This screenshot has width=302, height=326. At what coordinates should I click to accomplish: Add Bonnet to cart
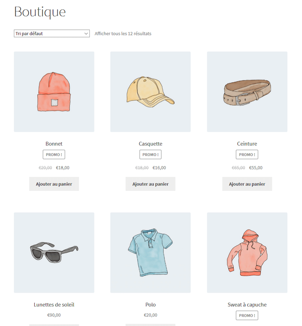coord(54,184)
